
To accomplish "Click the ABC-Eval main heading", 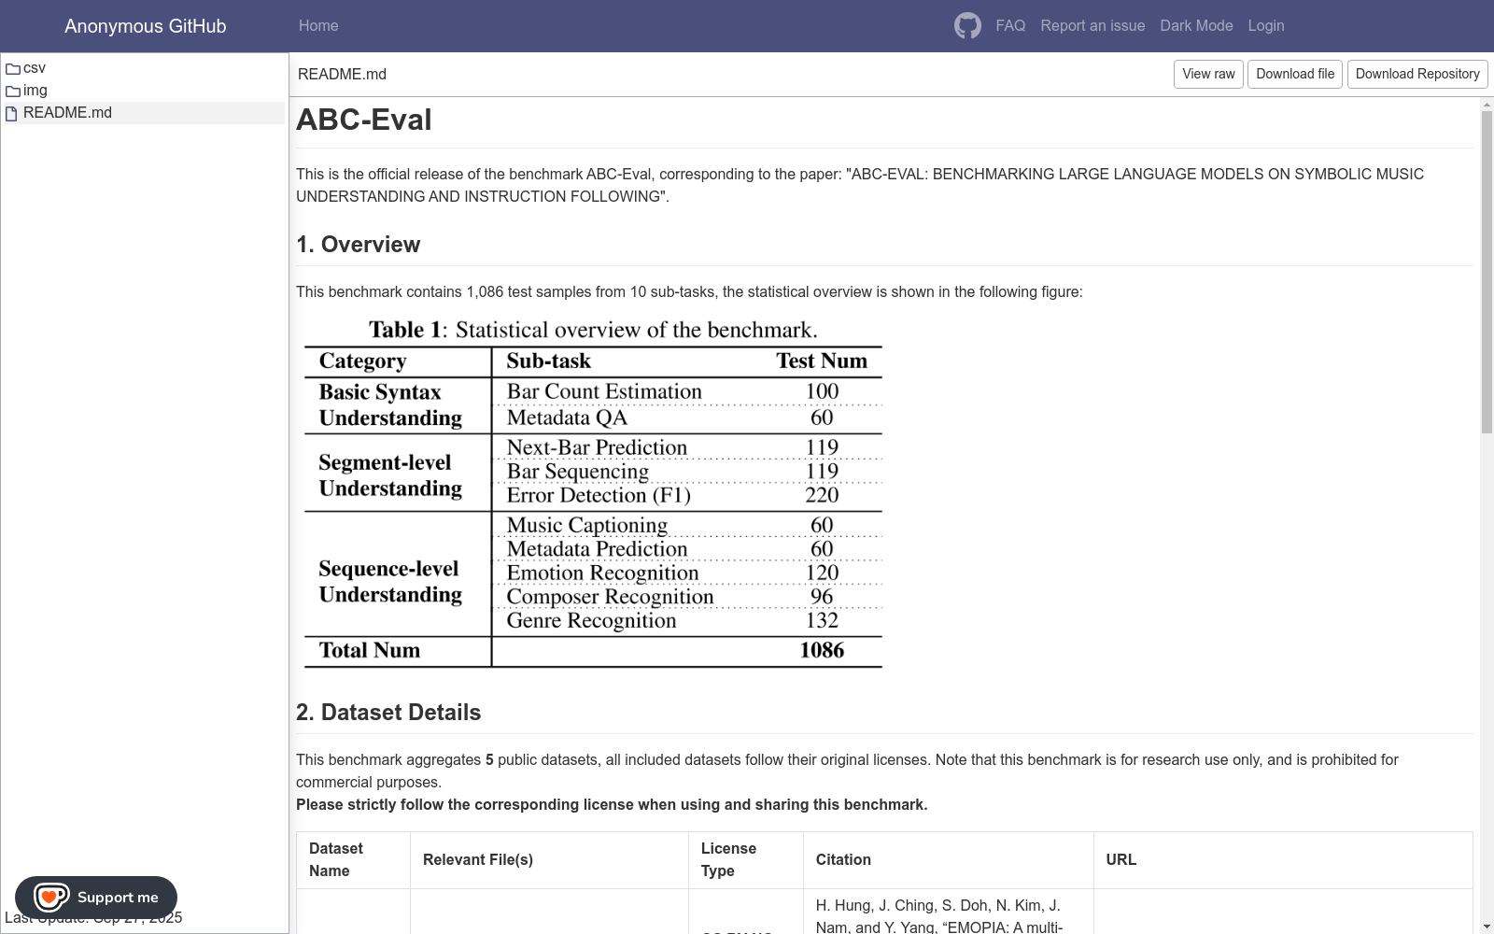I will (x=364, y=120).
